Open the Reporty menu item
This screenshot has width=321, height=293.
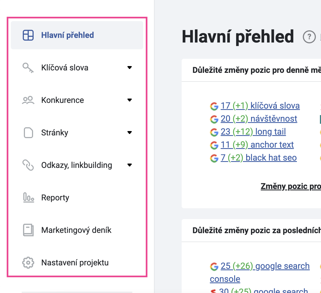(x=77, y=197)
